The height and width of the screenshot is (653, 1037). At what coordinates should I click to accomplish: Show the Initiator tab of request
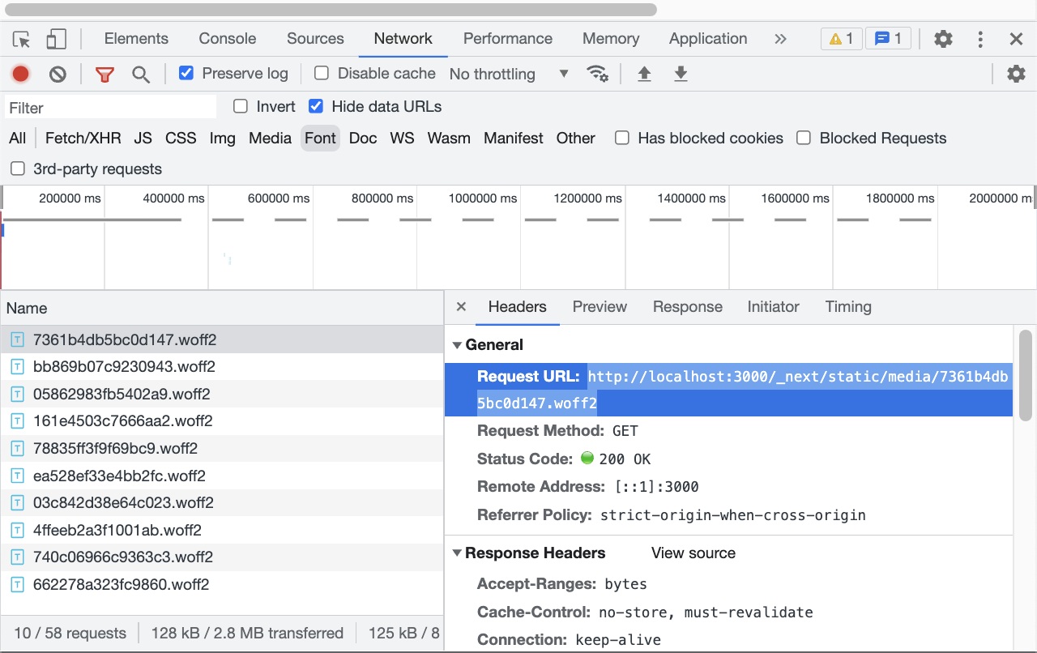[x=774, y=306]
